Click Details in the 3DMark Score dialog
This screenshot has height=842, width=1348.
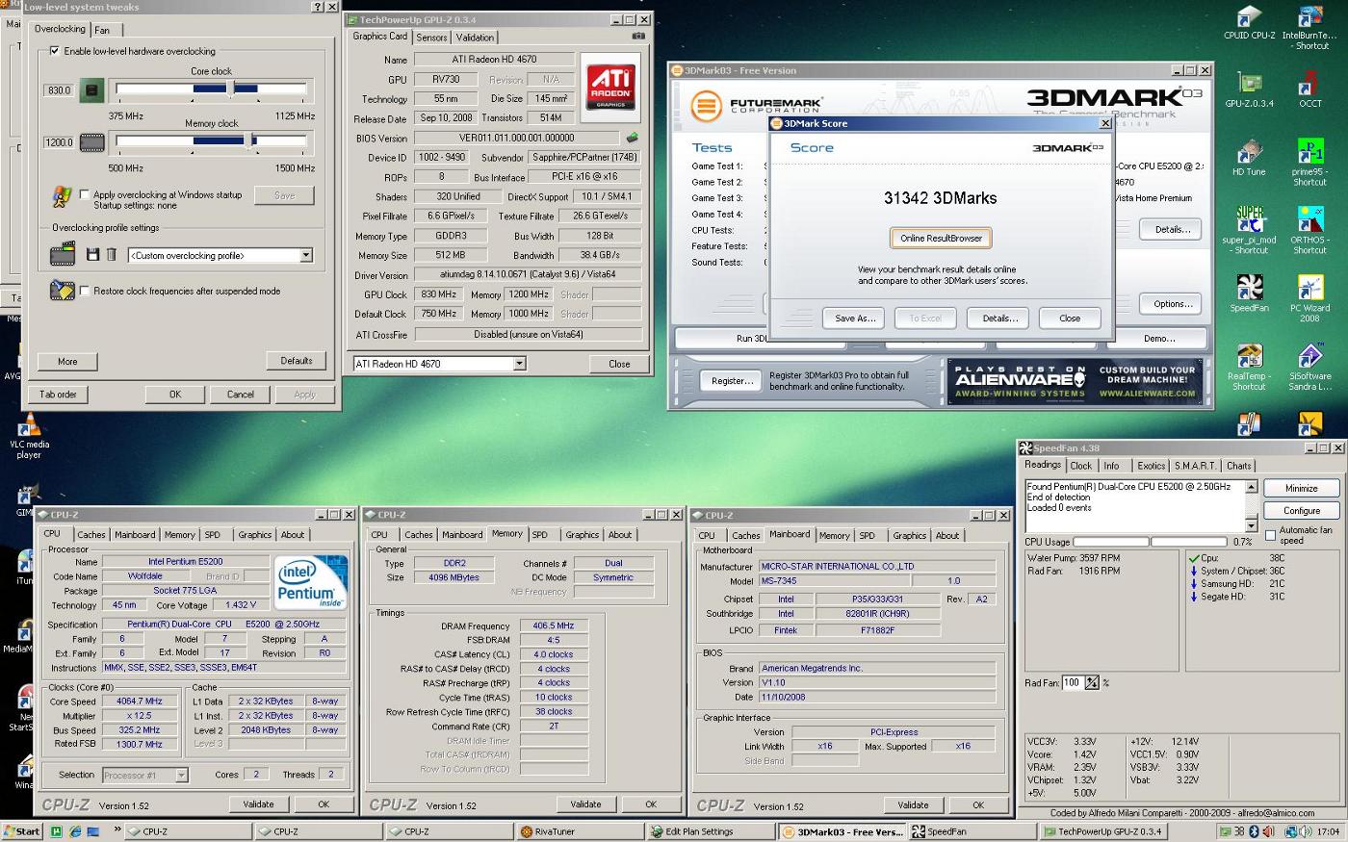click(x=999, y=318)
